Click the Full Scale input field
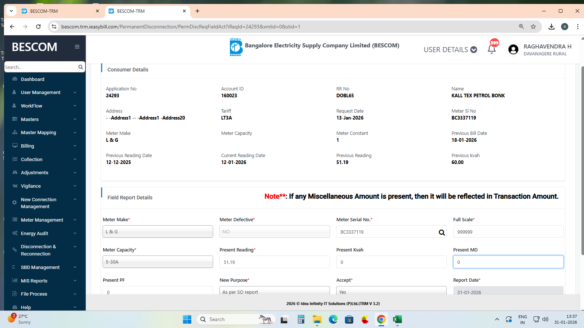Screen dimensions: 584x328 pyautogui.click(x=508, y=232)
